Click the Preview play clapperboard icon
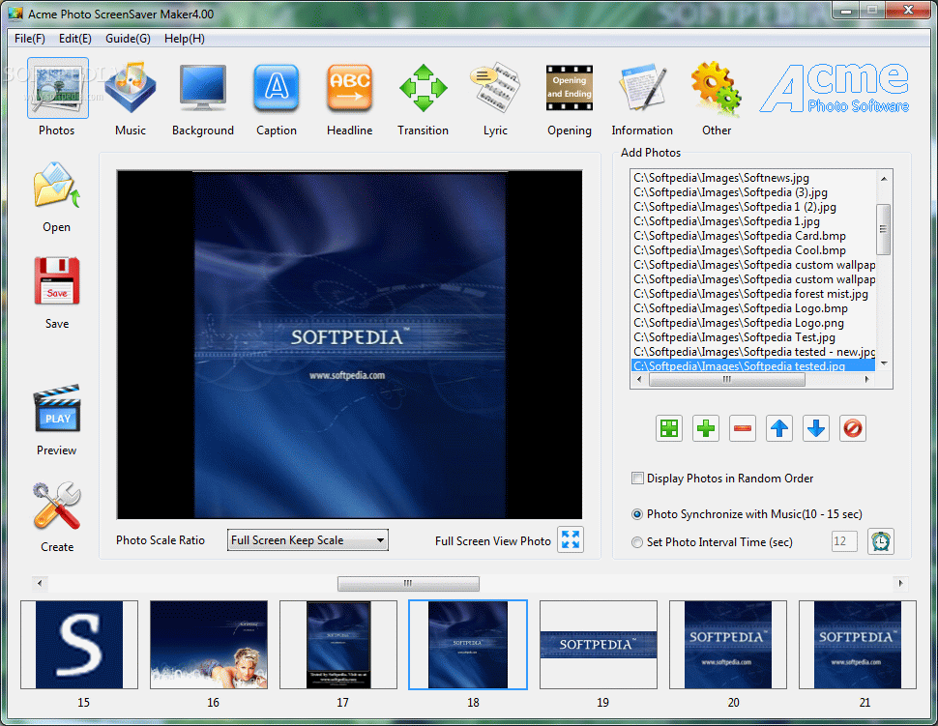 coord(57,409)
